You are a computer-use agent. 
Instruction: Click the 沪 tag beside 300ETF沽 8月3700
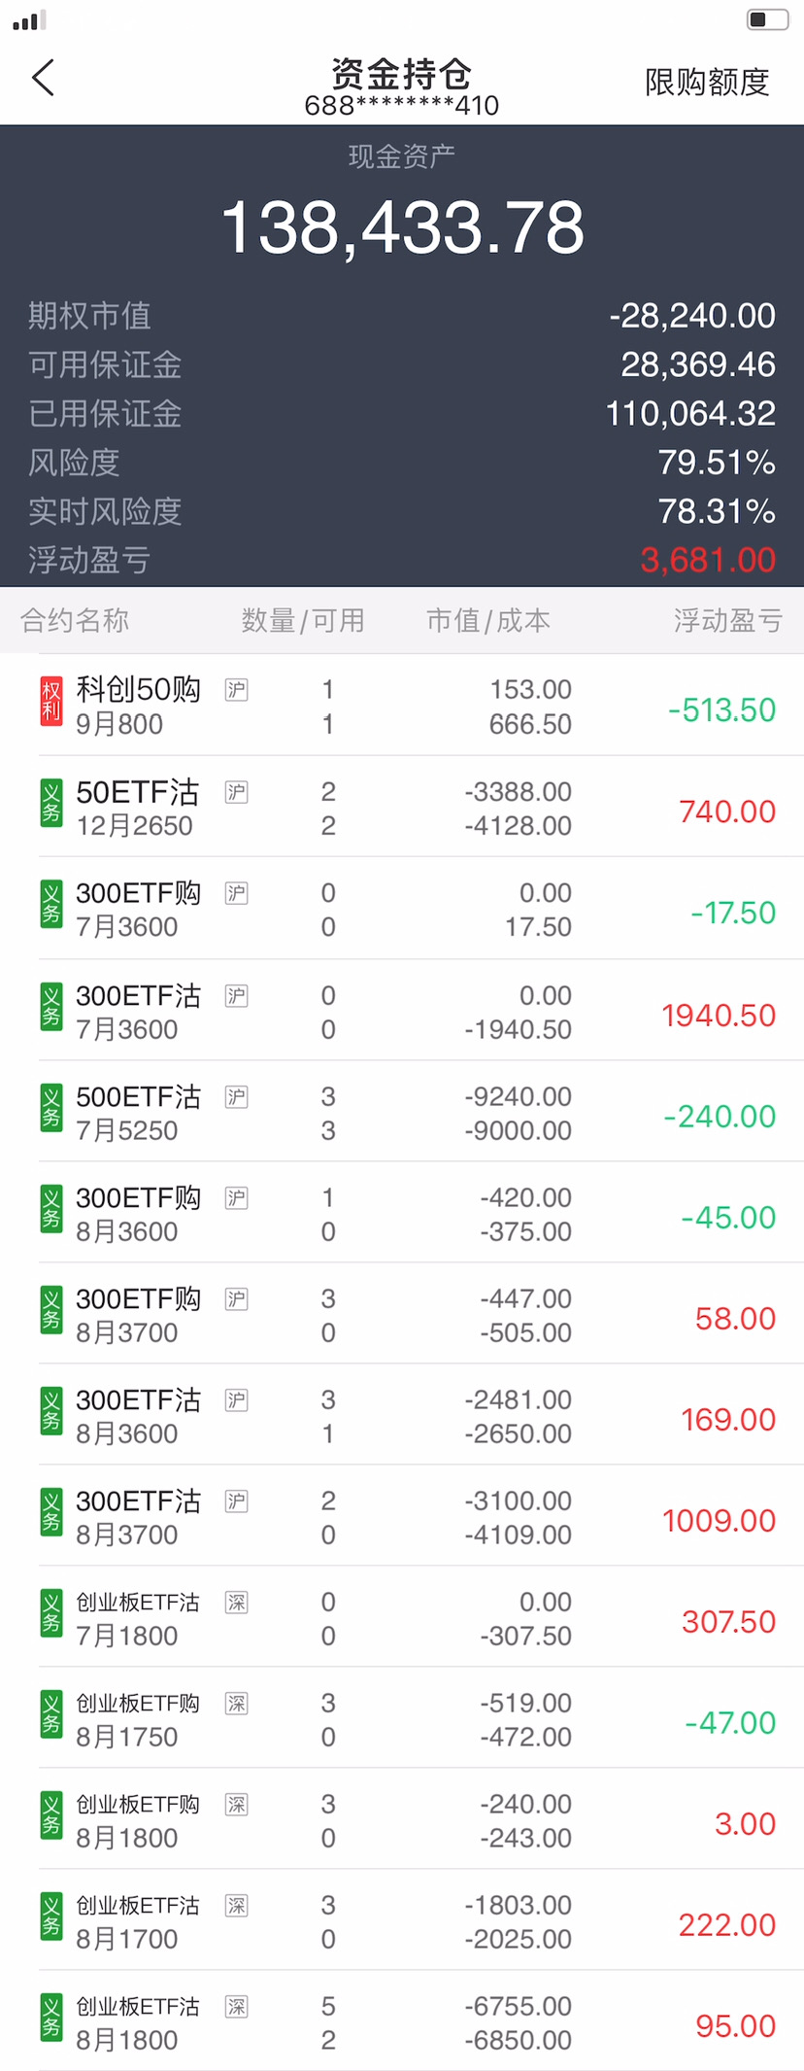pos(236,1501)
